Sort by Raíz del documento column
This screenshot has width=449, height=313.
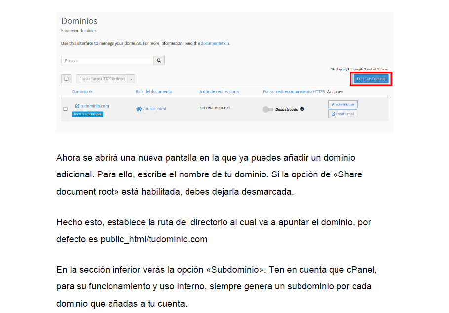pos(154,92)
